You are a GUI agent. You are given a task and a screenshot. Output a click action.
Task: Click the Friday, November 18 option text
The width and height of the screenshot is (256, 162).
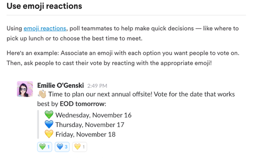pyautogui.click(x=86, y=134)
